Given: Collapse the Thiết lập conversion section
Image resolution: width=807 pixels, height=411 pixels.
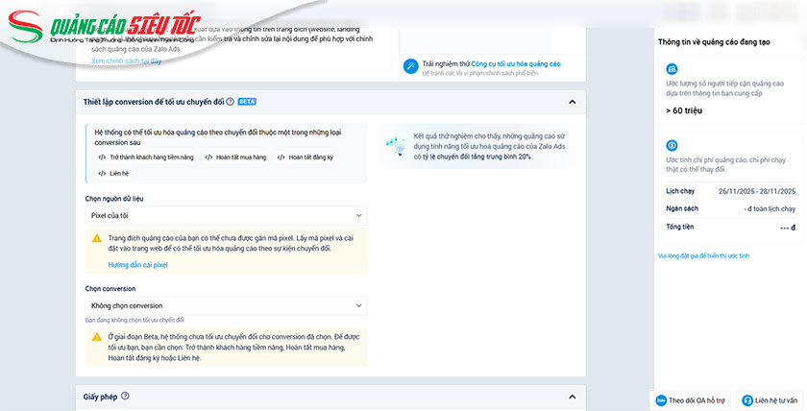Looking at the screenshot, I should point(573,101).
